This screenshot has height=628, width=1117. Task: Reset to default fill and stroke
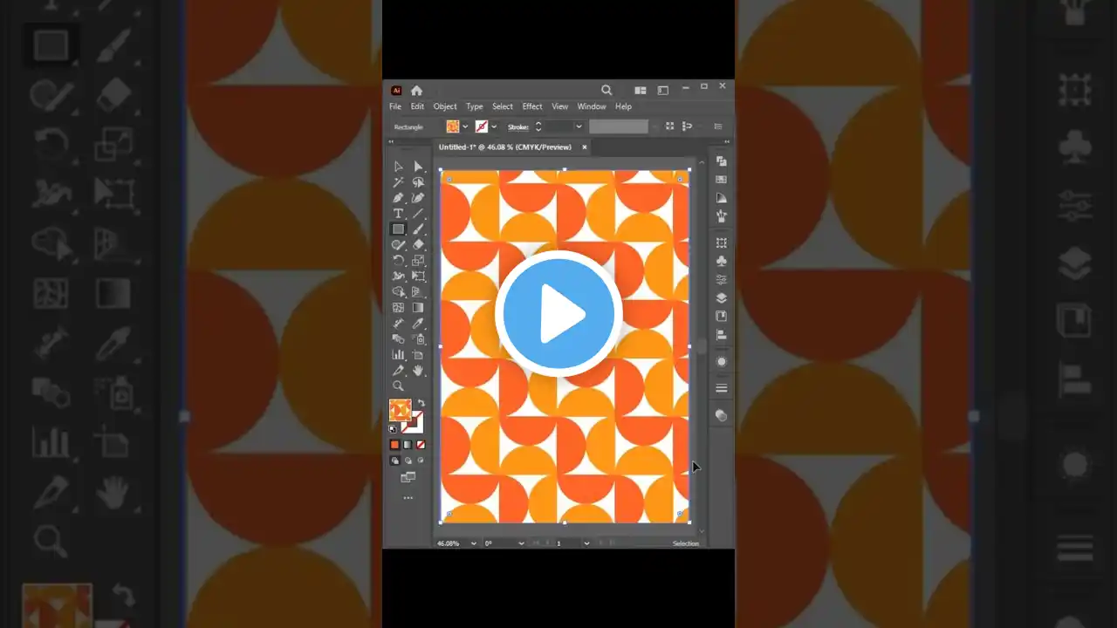393,429
